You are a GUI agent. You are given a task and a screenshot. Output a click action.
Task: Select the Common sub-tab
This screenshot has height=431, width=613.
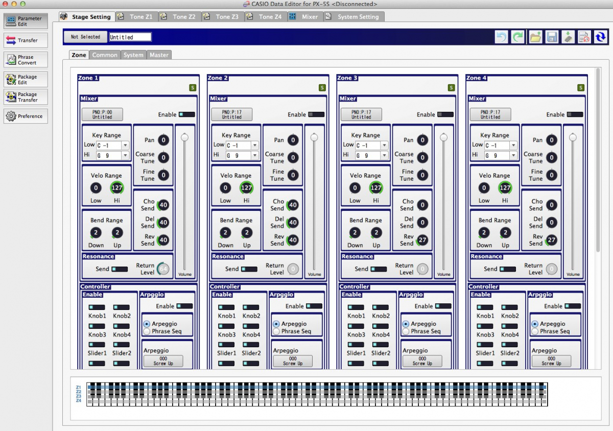click(105, 55)
